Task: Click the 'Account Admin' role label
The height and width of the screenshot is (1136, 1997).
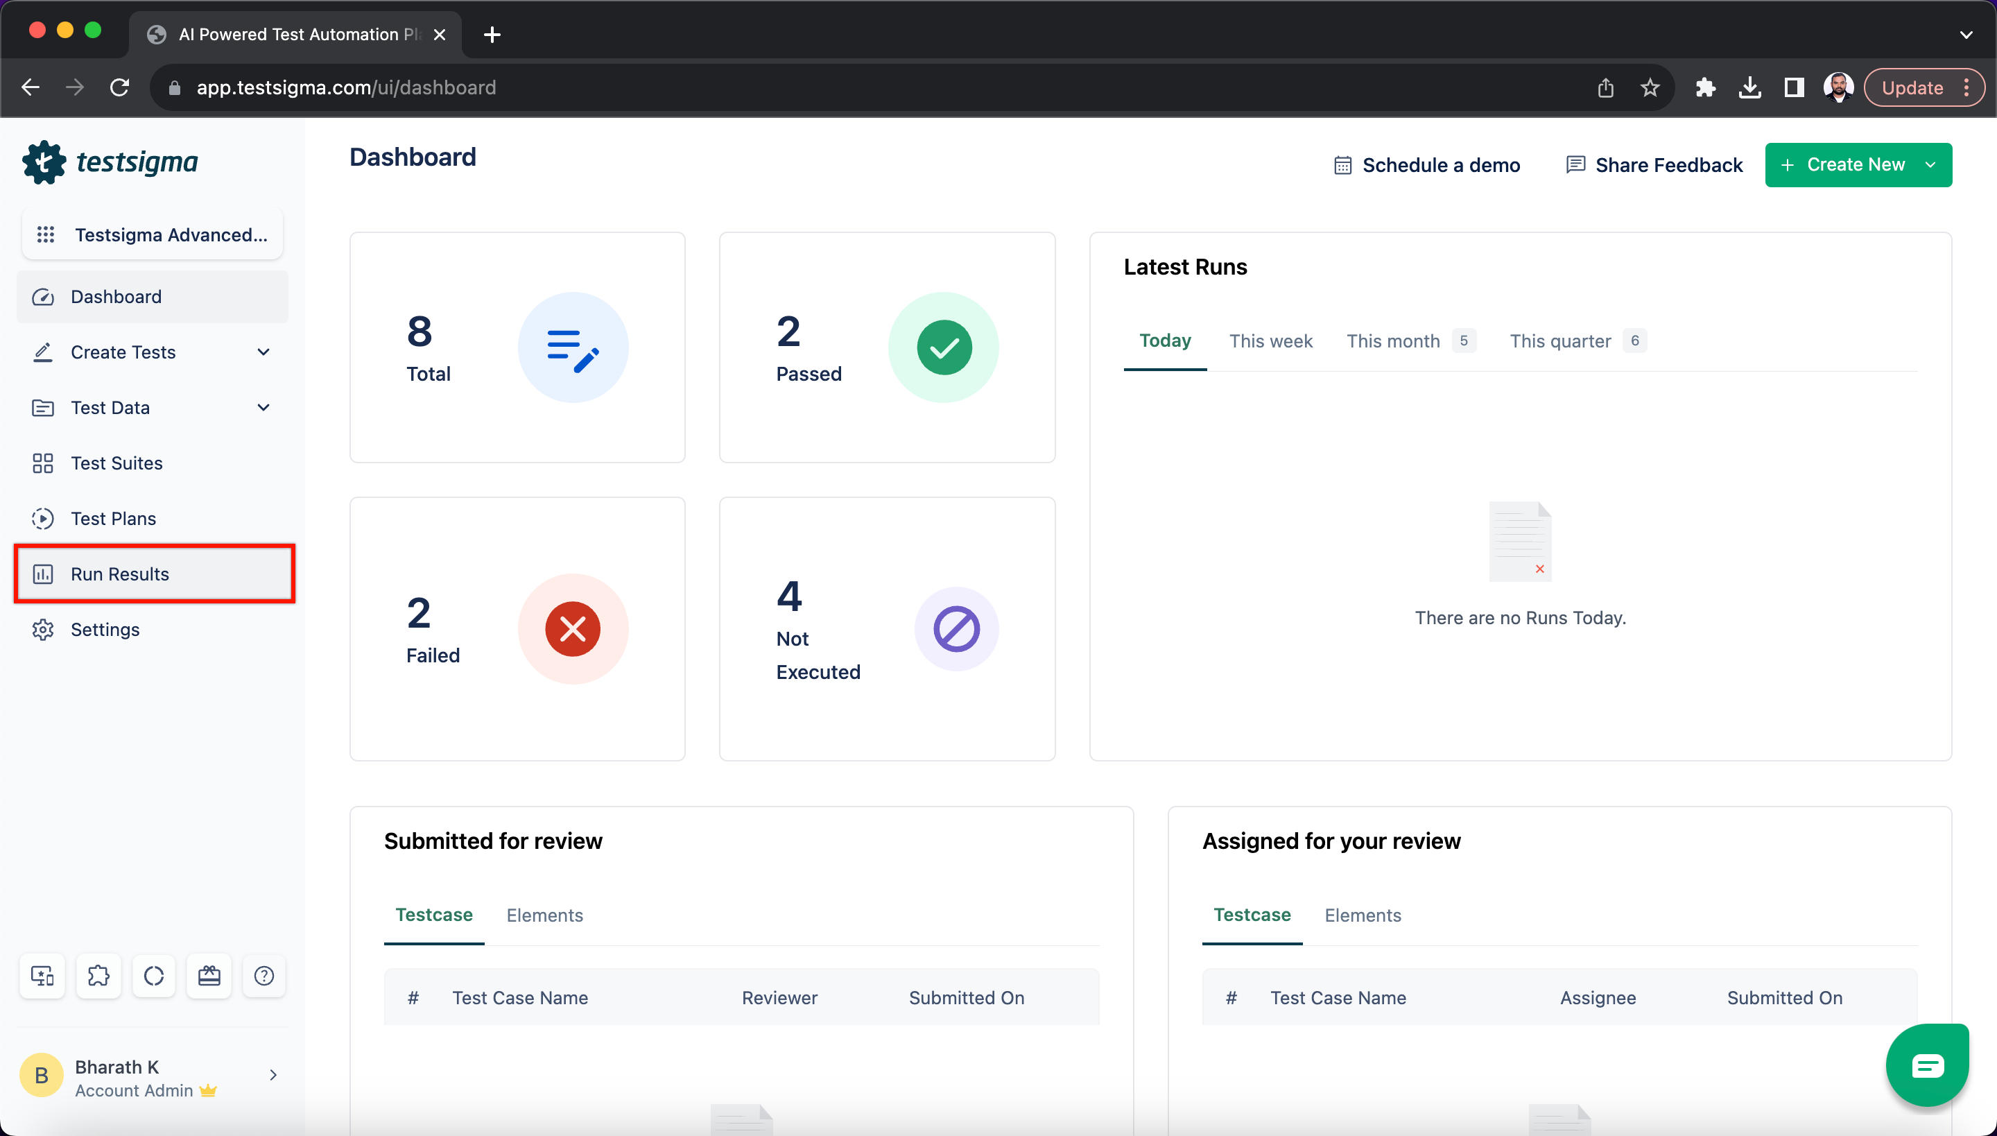Action: coord(135,1091)
